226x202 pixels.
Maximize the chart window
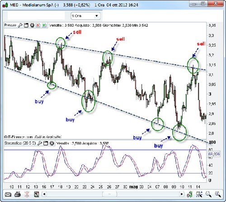pos(203,4)
